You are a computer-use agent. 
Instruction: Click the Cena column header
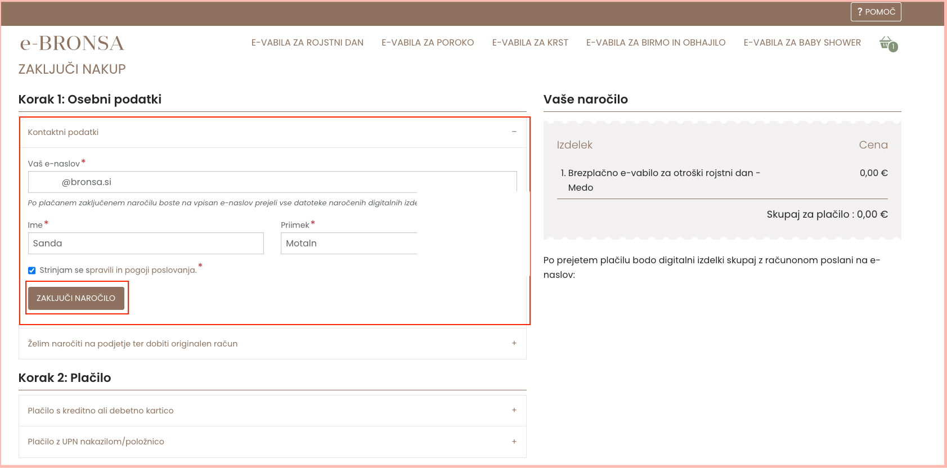pos(873,145)
